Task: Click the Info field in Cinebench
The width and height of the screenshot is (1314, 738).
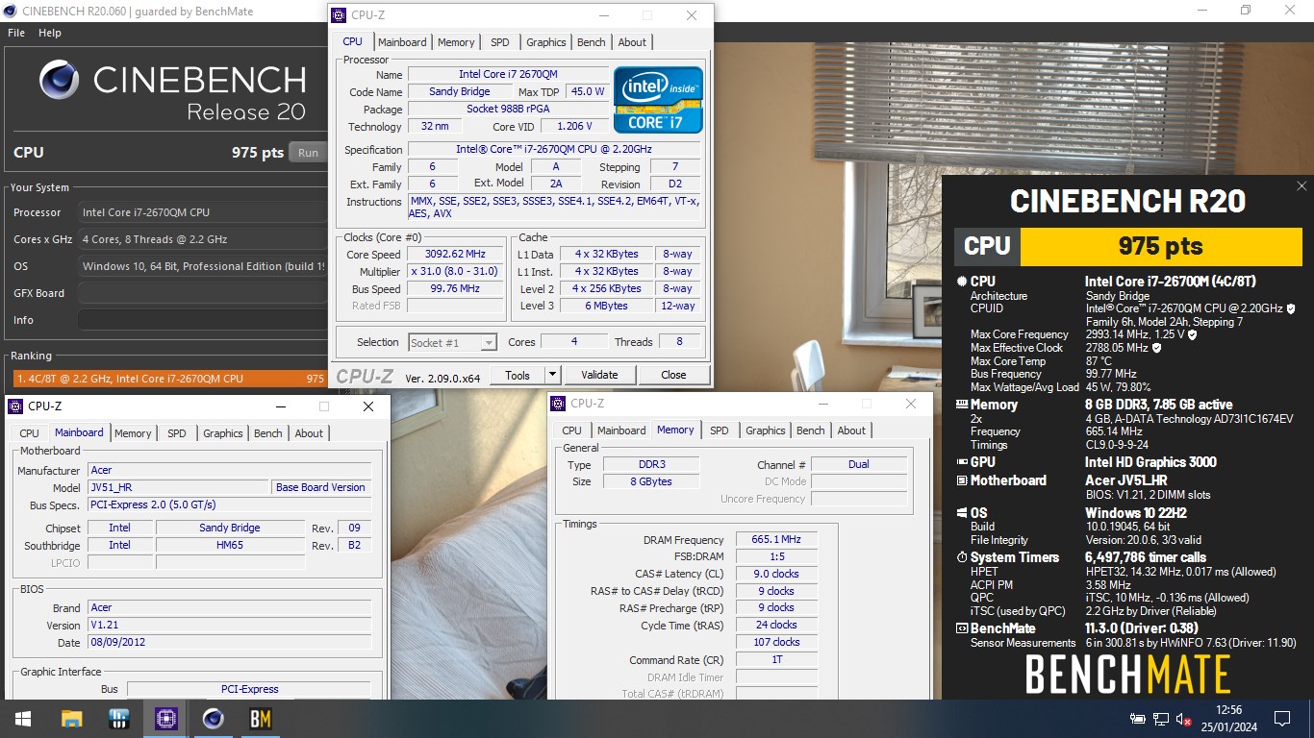Action: point(203,320)
